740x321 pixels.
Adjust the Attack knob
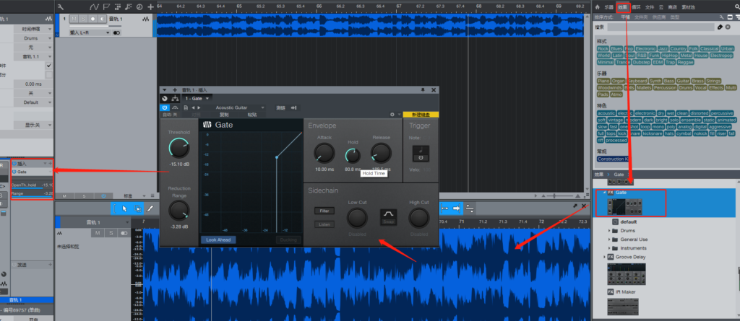[x=324, y=153]
